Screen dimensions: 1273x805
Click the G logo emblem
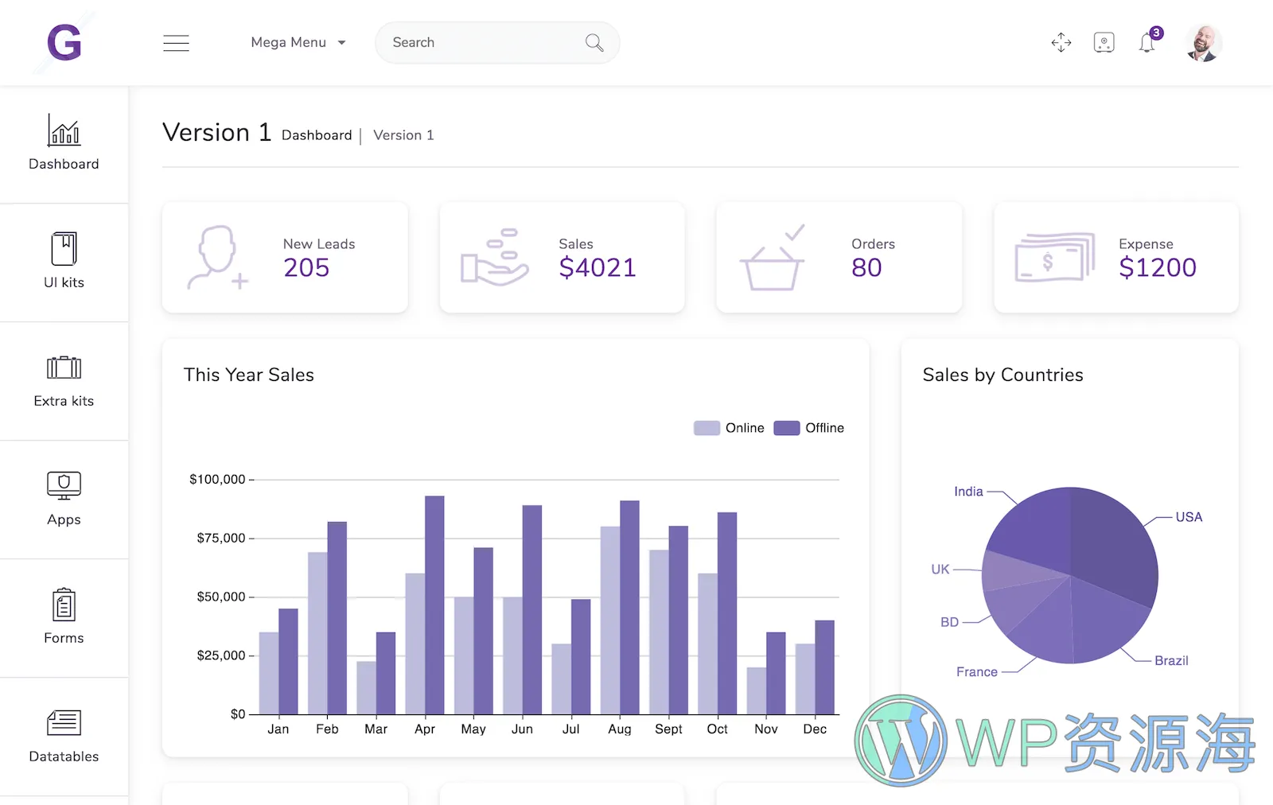pyautogui.click(x=64, y=43)
